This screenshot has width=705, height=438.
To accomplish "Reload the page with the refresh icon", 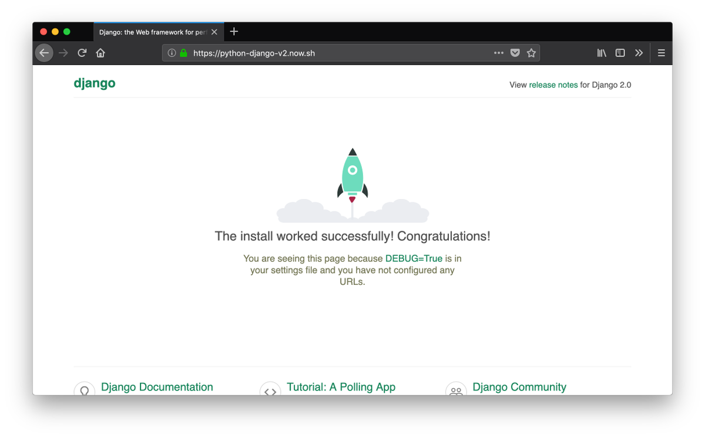I will [x=82, y=53].
